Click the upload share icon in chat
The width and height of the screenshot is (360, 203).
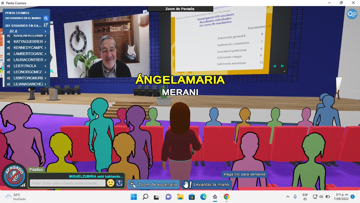coord(119,183)
